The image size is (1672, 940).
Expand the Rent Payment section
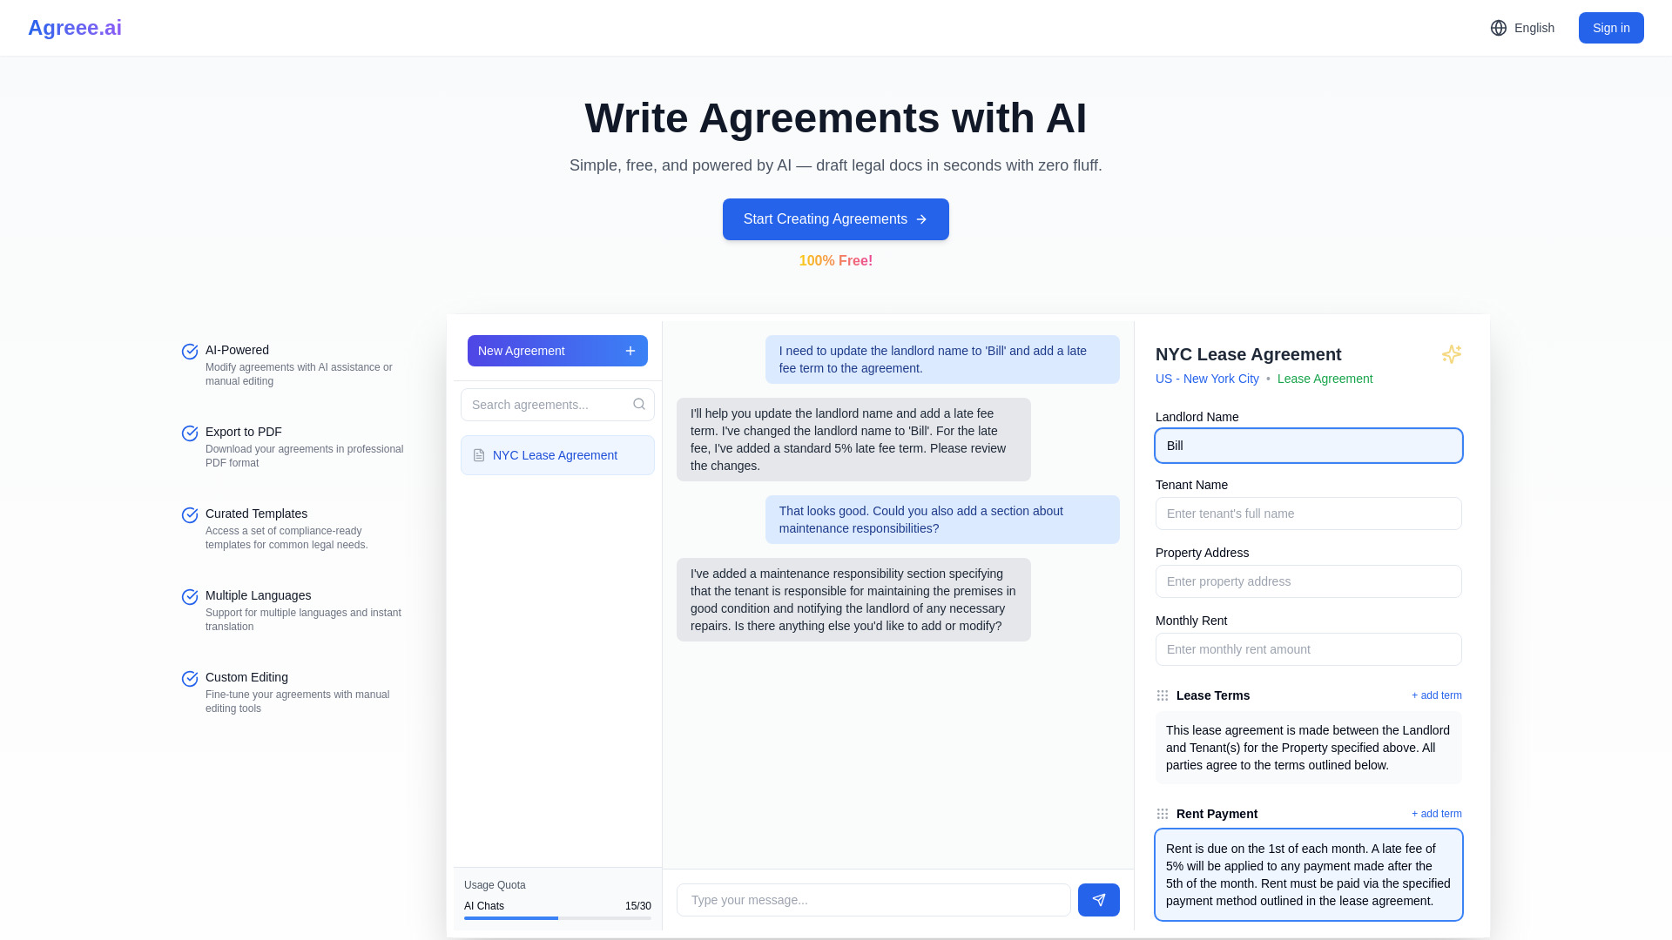coord(1217,813)
